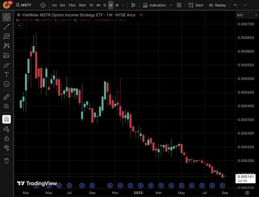Open symbol search for MSTY
This screenshot has height=197, width=259.
pyautogui.click(x=24, y=5)
